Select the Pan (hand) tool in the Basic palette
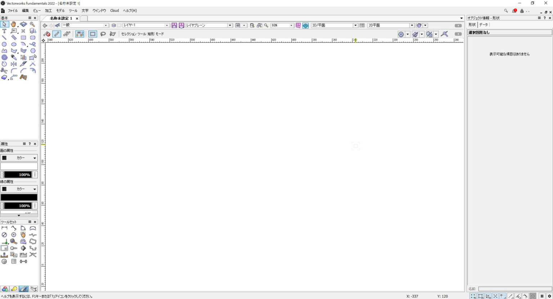 click(x=14, y=24)
